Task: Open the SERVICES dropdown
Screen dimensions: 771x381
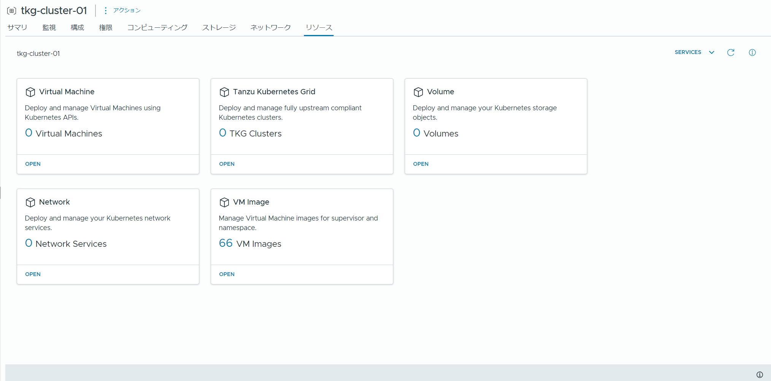Action: 694,52
